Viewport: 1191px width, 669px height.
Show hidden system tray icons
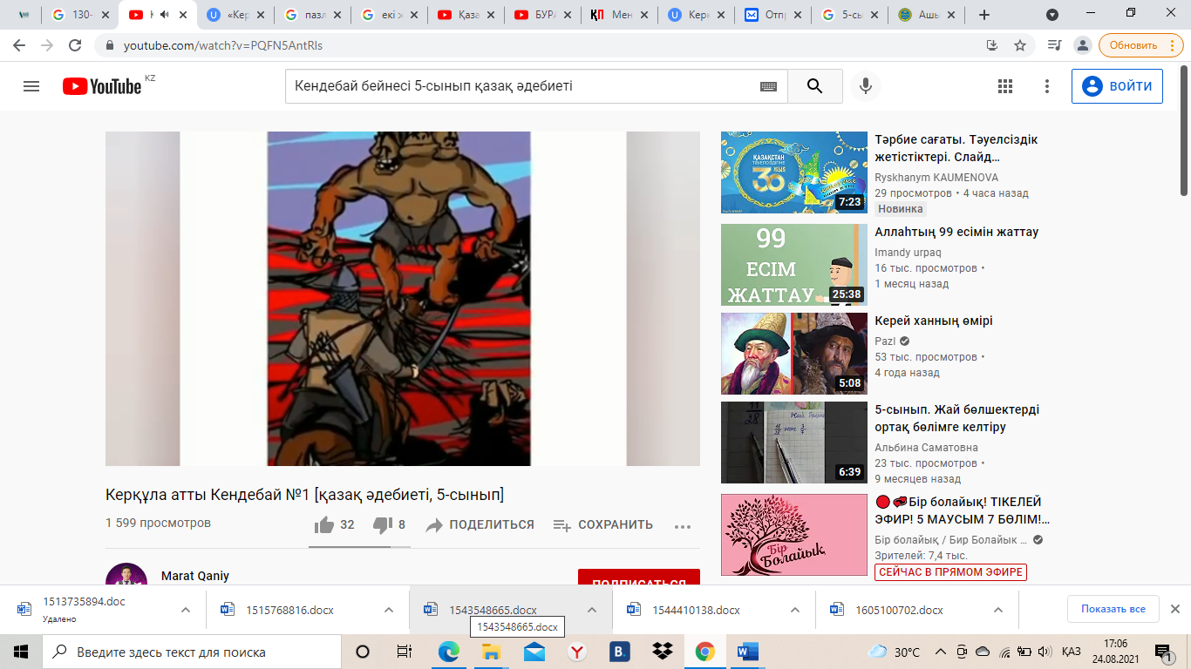pyautogui.click(x=940, y=652)
